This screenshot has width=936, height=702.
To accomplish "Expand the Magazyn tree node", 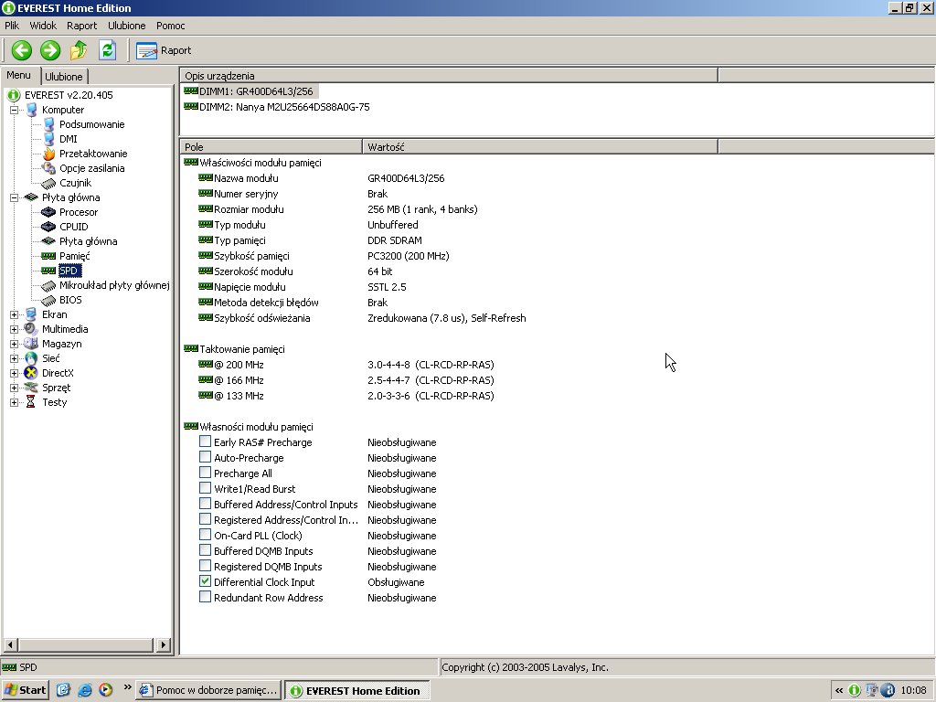I will [14, 344].
